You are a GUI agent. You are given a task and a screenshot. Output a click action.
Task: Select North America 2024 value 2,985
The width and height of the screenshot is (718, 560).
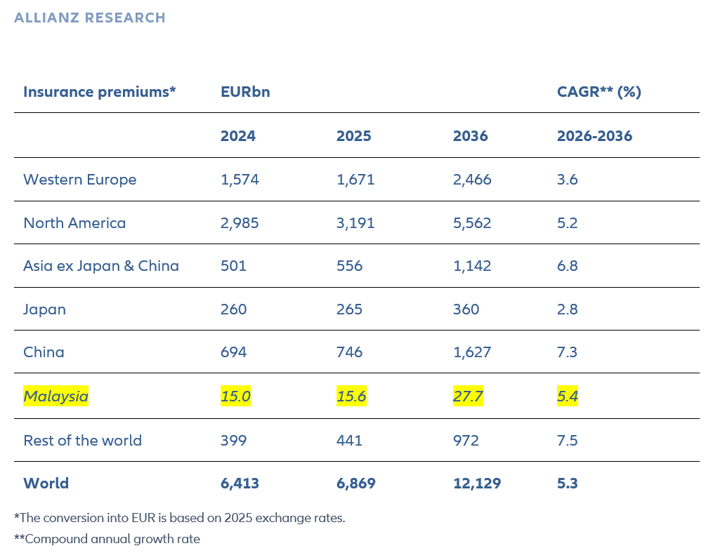click(240, 223)
